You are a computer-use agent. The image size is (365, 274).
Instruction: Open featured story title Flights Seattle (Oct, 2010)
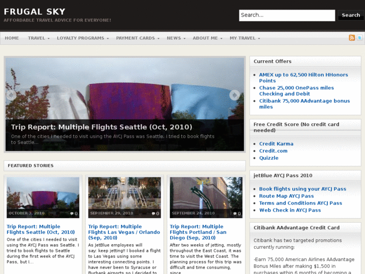click(41, 229)
